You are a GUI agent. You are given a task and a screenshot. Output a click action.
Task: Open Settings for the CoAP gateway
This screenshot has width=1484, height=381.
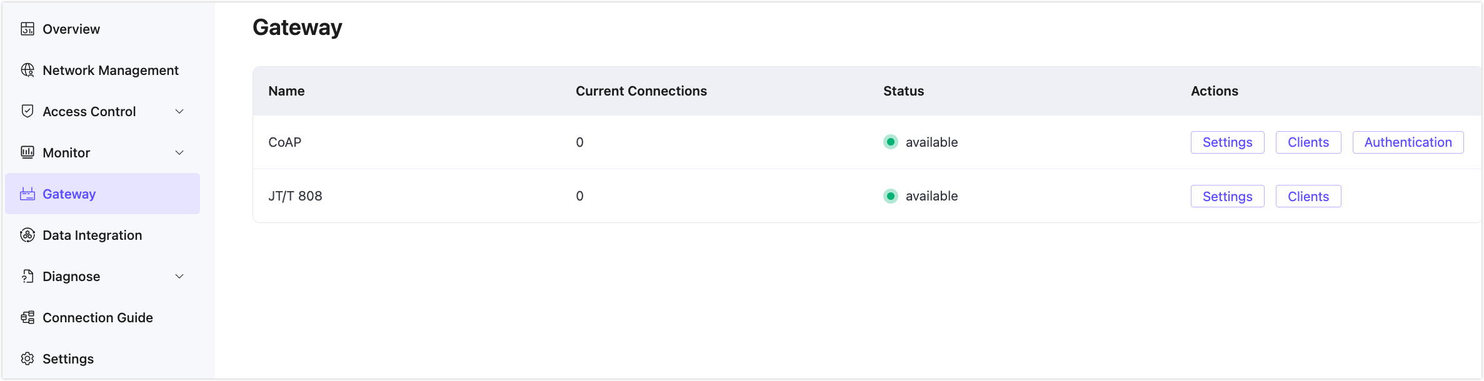(1227, 142)
